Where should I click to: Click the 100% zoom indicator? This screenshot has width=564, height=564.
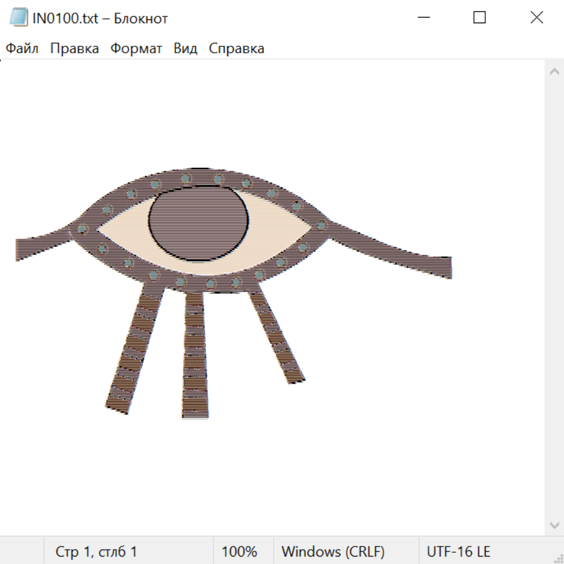[239, 552]
